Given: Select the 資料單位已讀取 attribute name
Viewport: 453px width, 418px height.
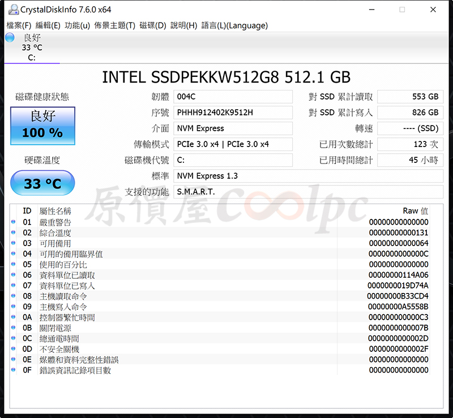Looking at the screenshot, I should (x=67, y=275).
